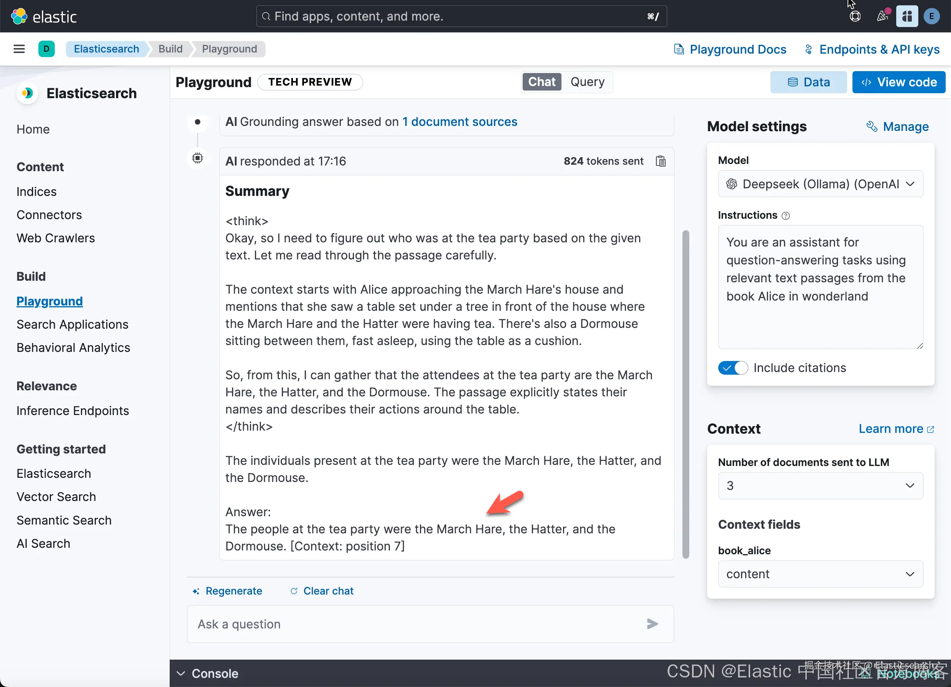Click the Elastic logo in header

point(44,16)
